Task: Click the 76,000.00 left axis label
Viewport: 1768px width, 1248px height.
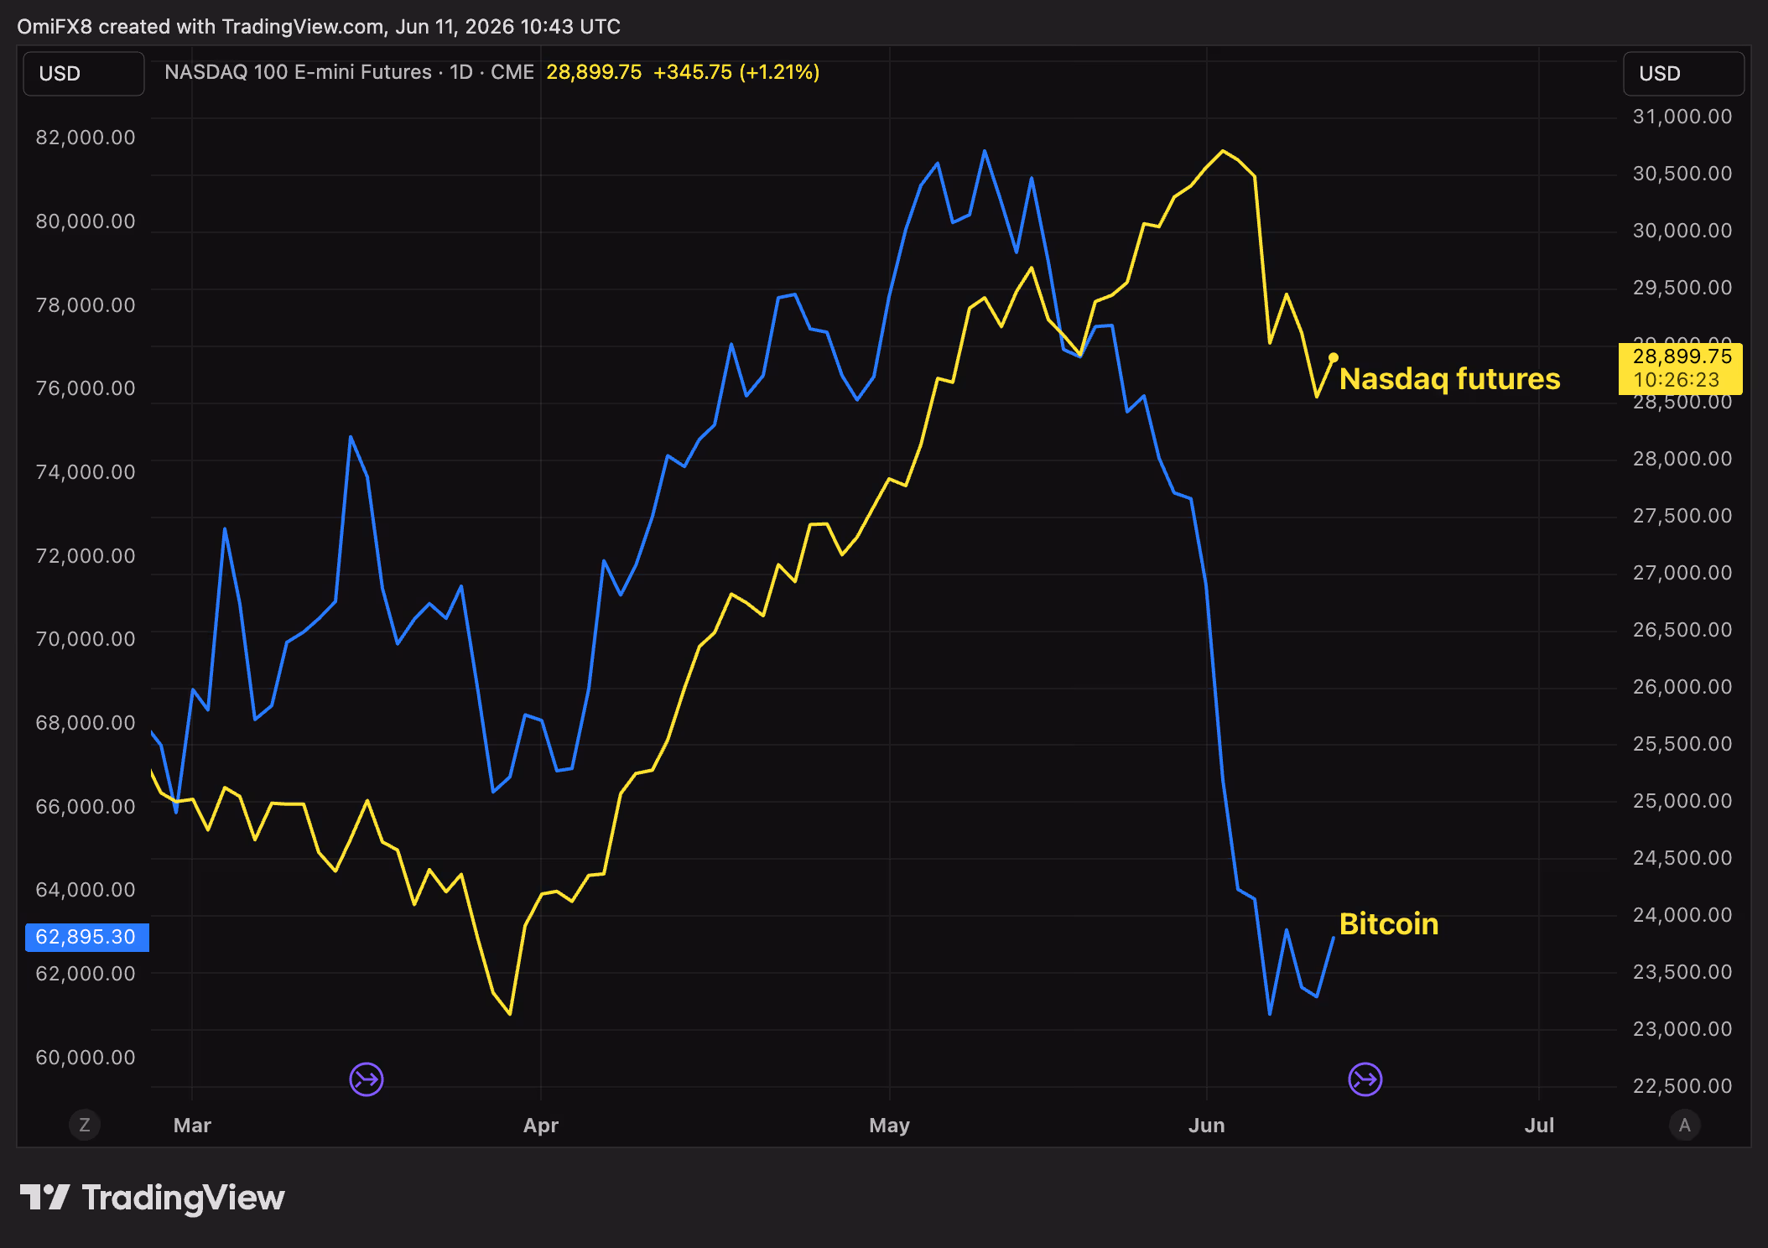Action: click(86, 388)
